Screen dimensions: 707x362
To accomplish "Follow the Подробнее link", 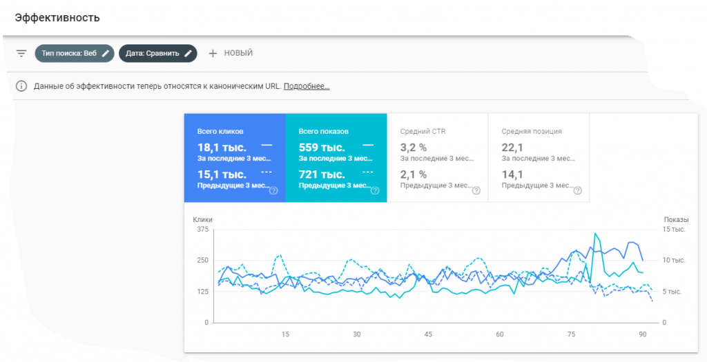I will 307,86.
